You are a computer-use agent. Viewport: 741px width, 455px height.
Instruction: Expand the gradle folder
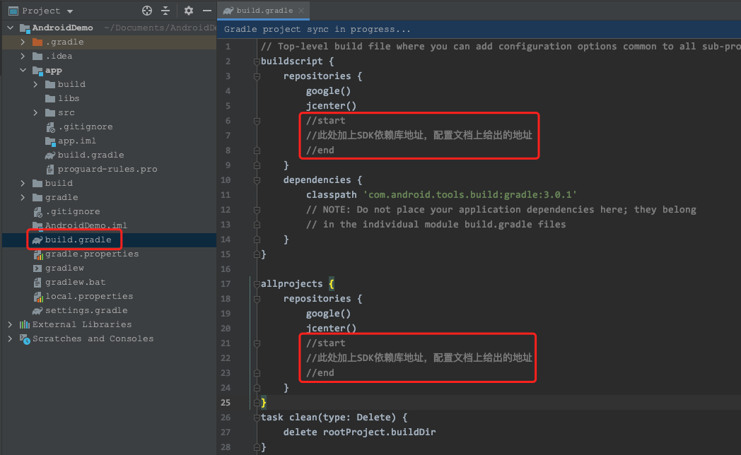pyautogui.click(x=23, y=197)
